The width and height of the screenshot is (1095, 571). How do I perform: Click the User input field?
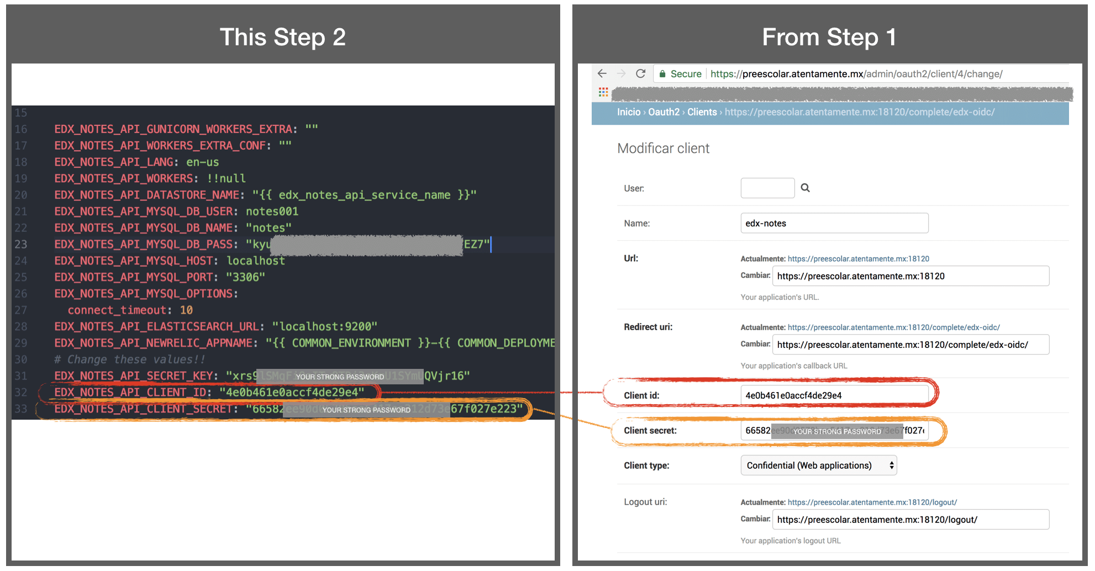[x=767, y=188]
